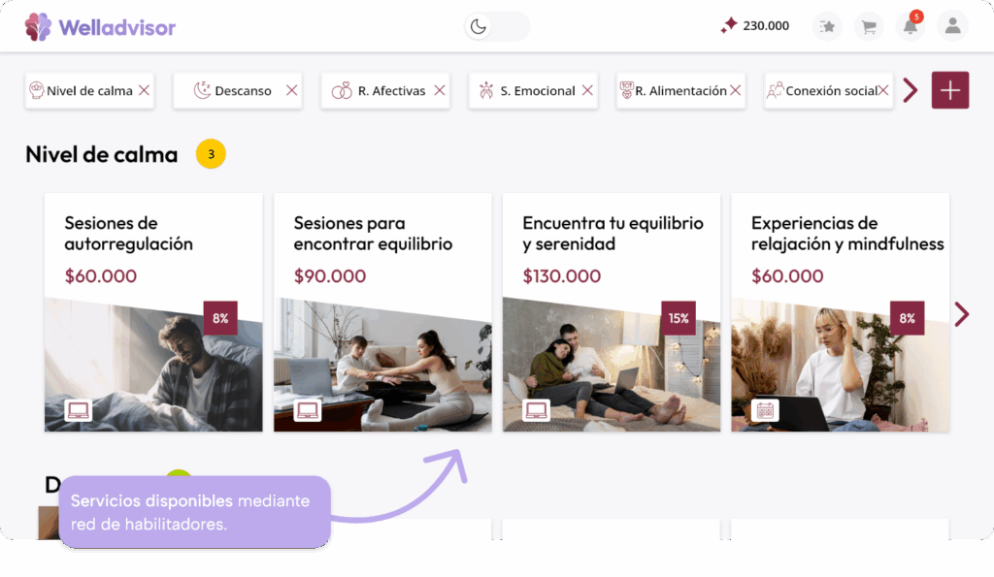Open Sesiones de autorregulación card
Image resolution: width=994 pixels, height=577 pixels.
tap(153, 312)
